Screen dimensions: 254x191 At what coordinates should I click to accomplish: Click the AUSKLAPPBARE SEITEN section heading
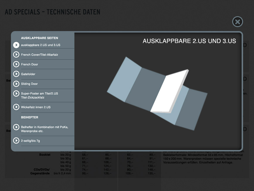pos(40,38)
